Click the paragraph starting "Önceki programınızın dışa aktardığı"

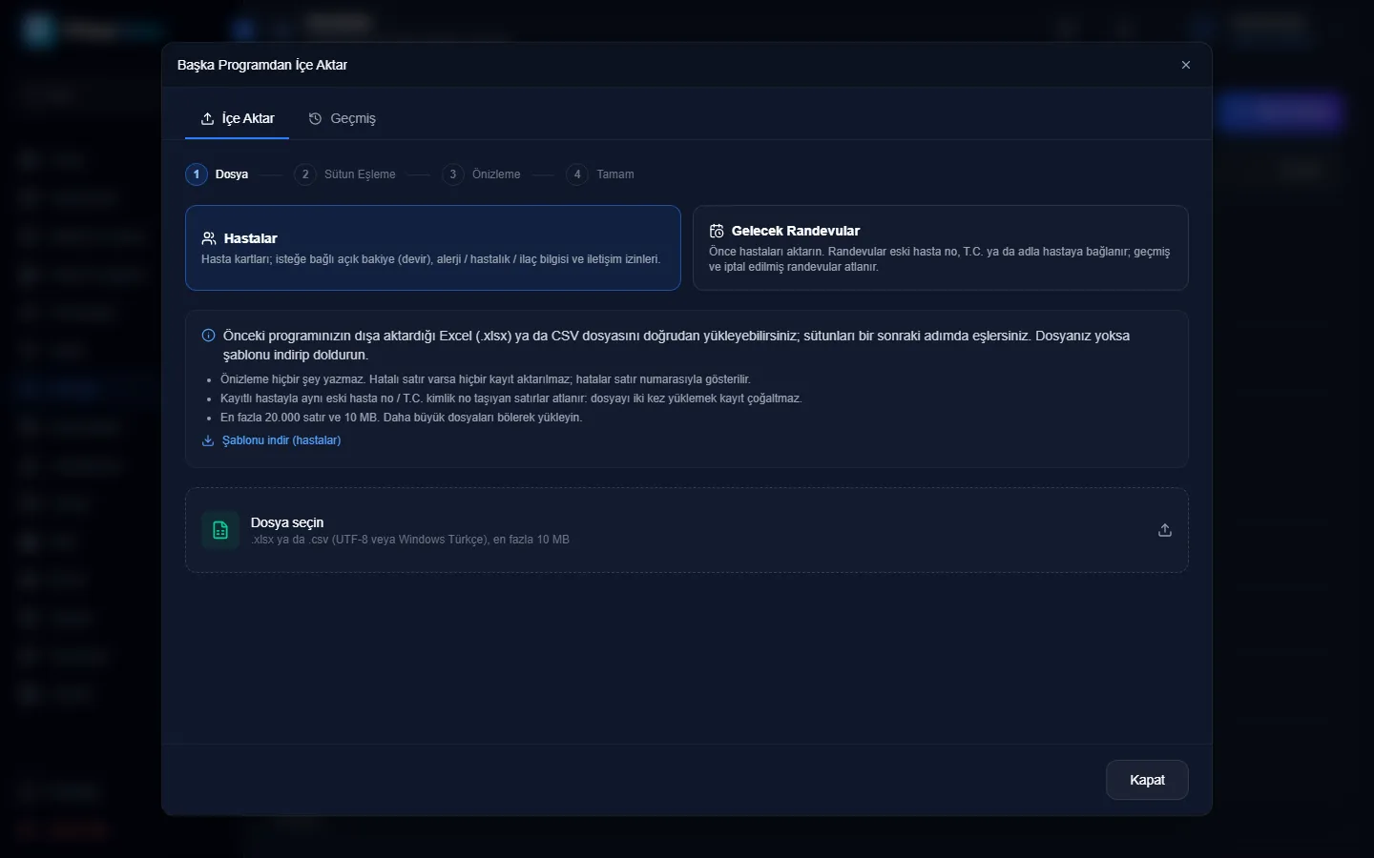pyautogui.click(x=677, y=345)
